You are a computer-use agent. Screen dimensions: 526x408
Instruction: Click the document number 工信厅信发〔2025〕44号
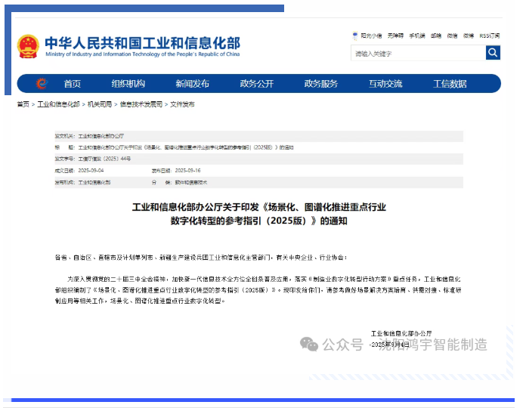click(104, 159)
